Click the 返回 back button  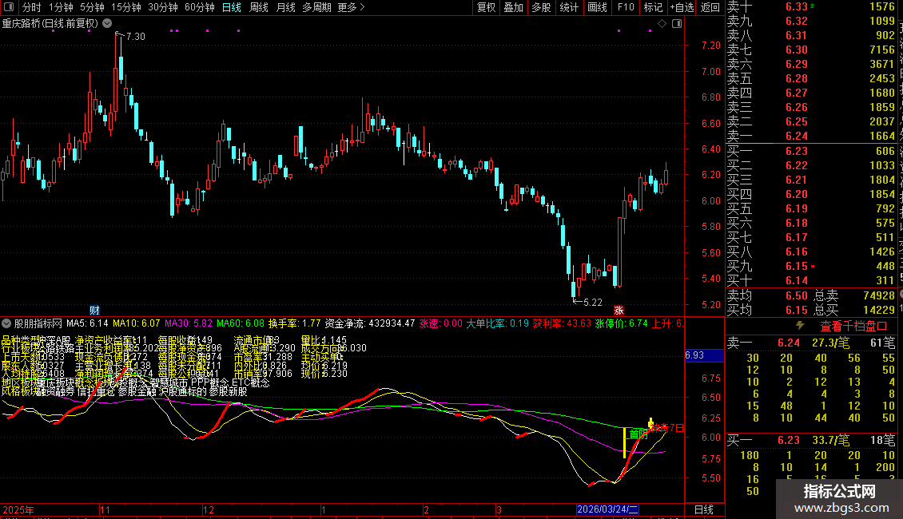click(x=710, y=7)
